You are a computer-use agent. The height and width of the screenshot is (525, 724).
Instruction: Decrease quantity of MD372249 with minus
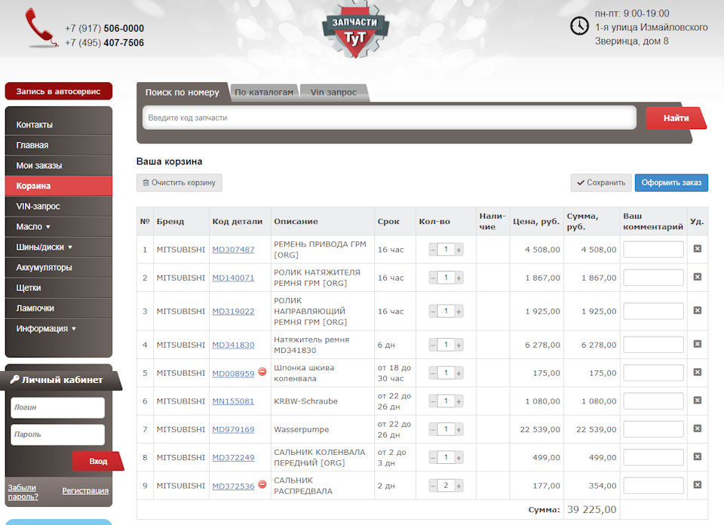point(433,458)
